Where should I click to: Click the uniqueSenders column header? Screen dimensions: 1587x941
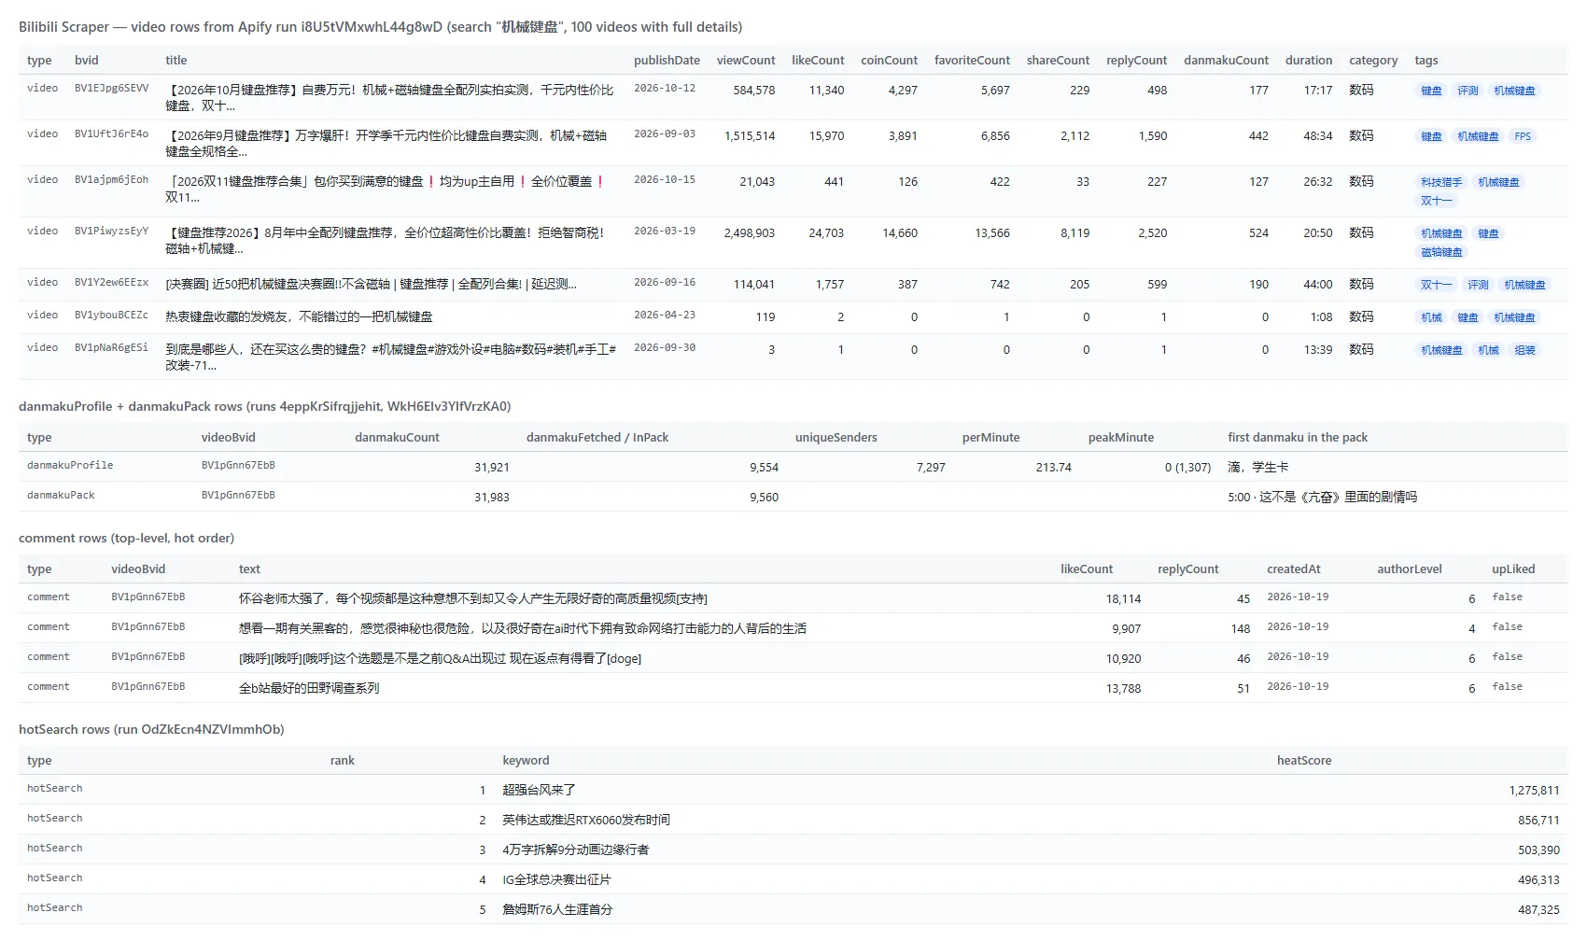tap(836, 437)
